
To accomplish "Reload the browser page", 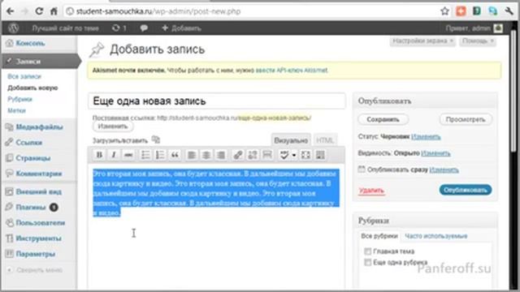I will point(39,11).
